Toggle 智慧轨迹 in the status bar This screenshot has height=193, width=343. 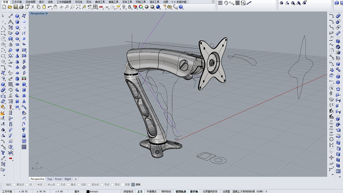coord(181,191)
